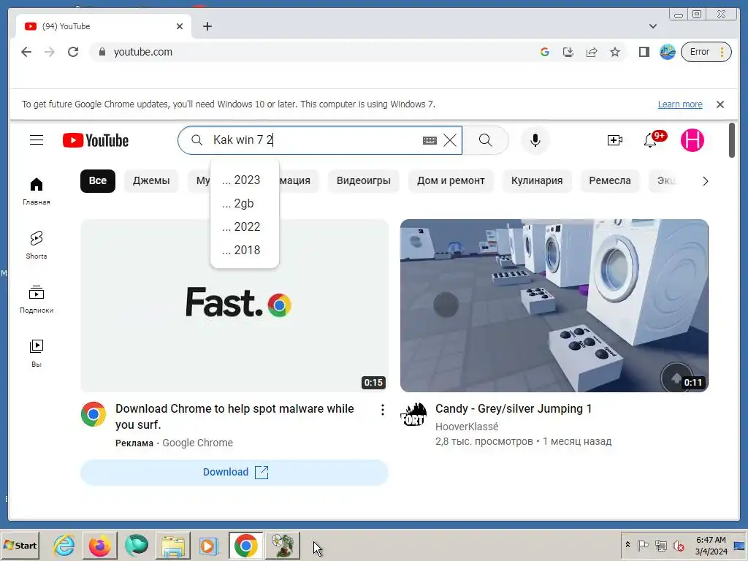The image size is (748, 561).
Task: Open Подписки in the sidebar
Action: 37,299
